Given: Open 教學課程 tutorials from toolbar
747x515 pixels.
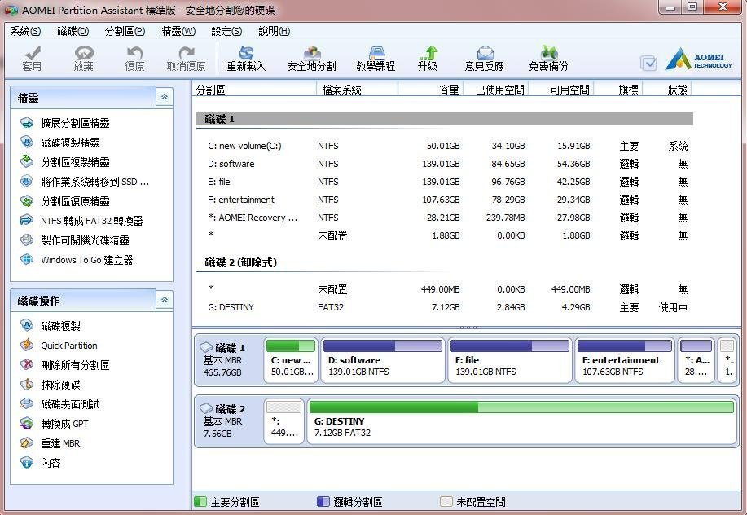Looking at the screenshot, I should coord(376,59).
